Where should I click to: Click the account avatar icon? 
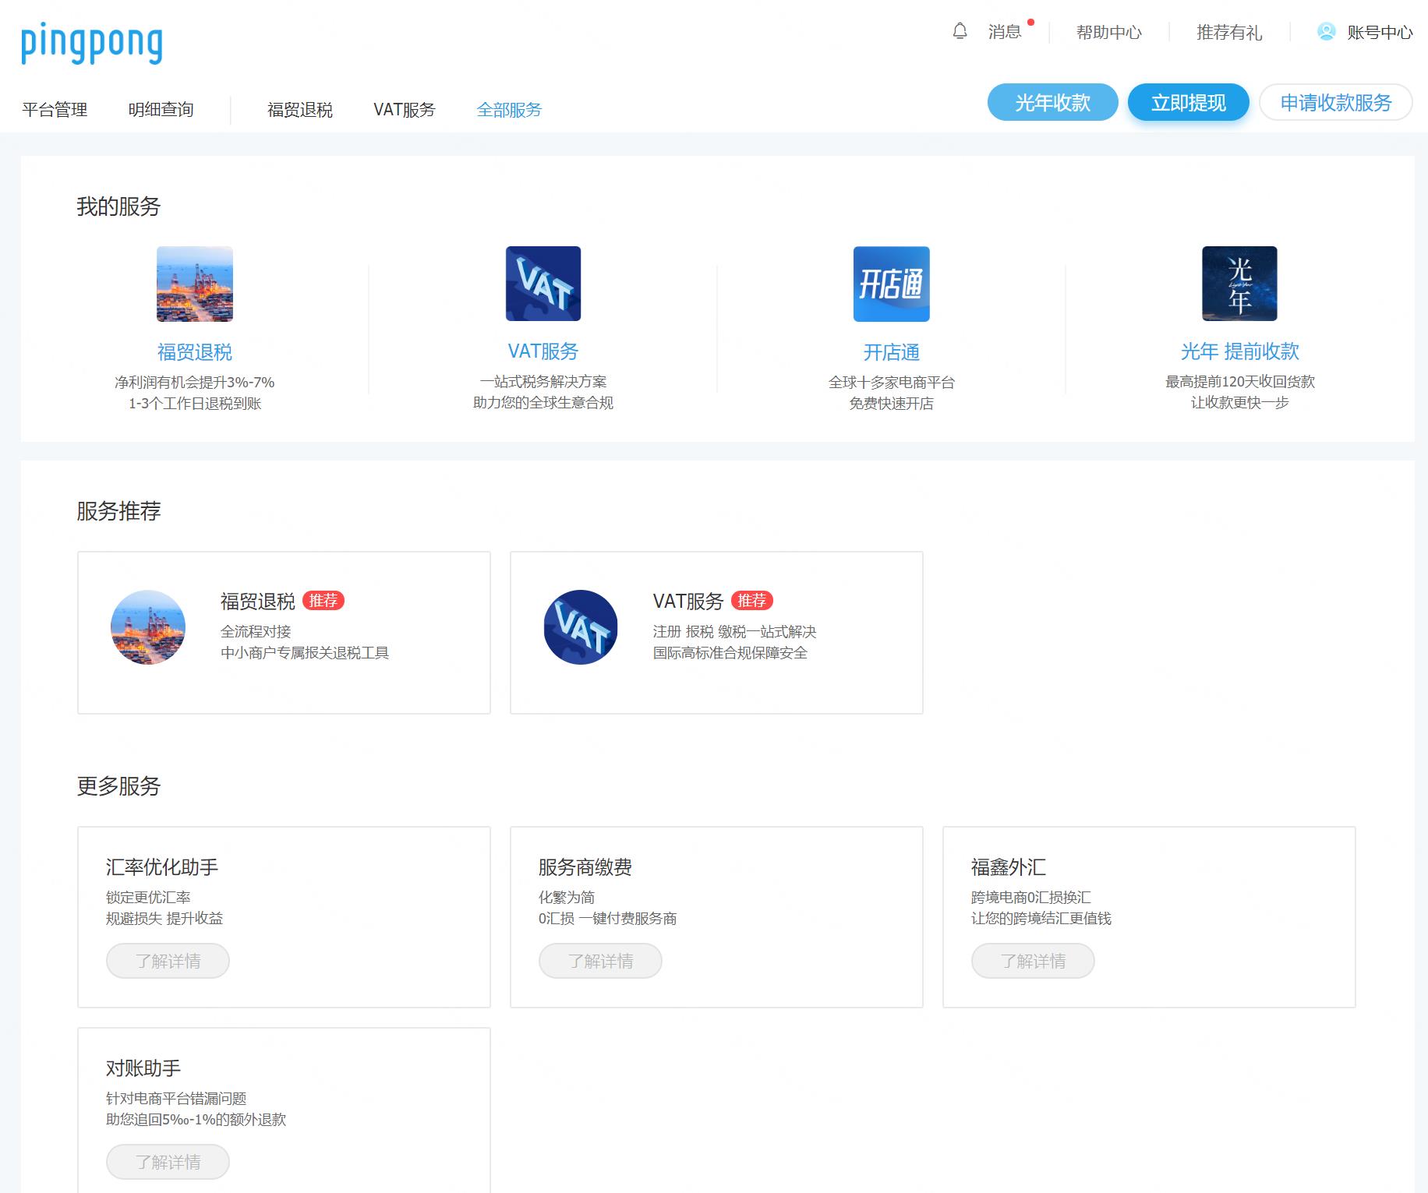pyautogui.click(x=1326, y=31)
